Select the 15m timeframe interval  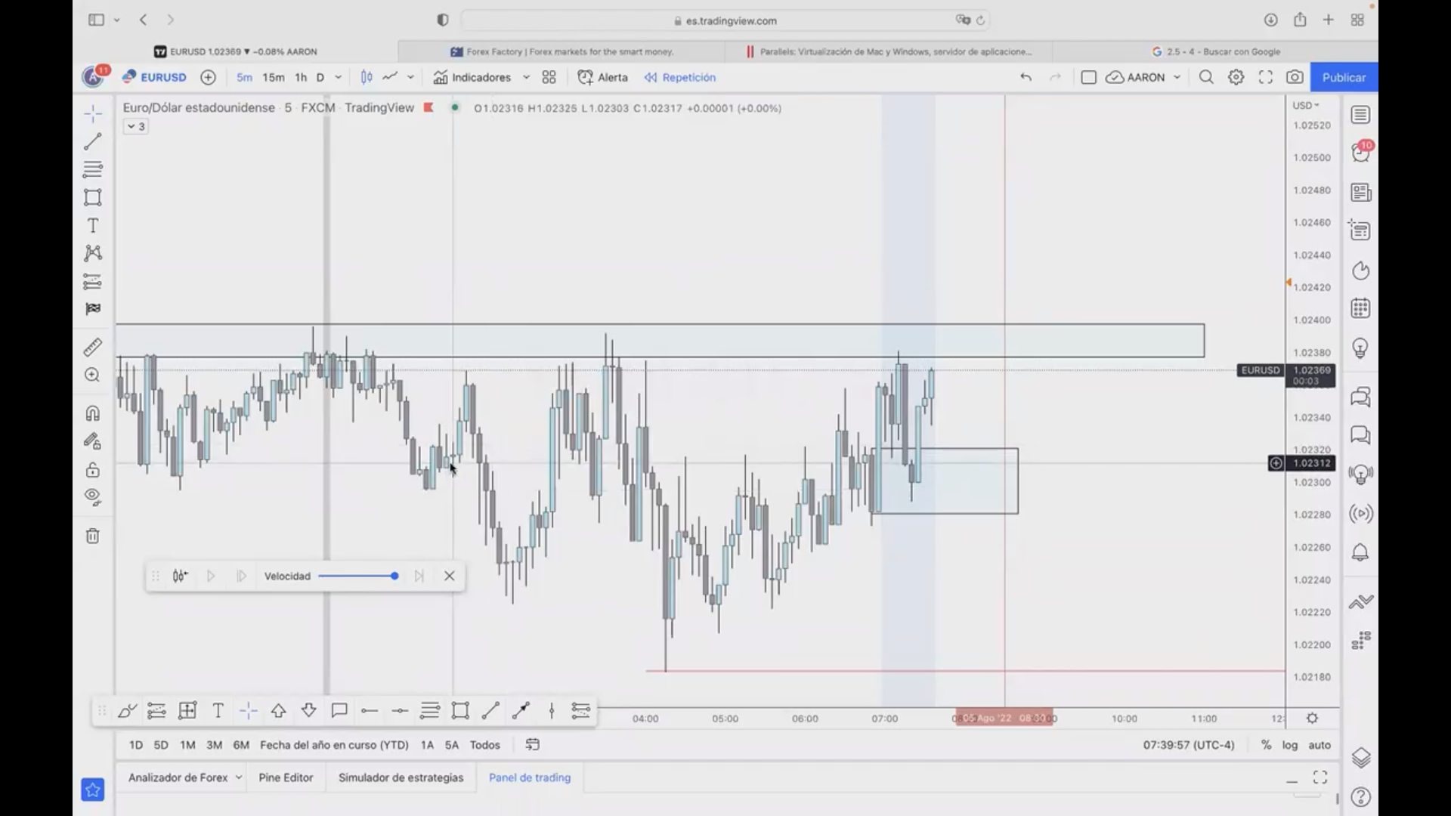[274, 77]
